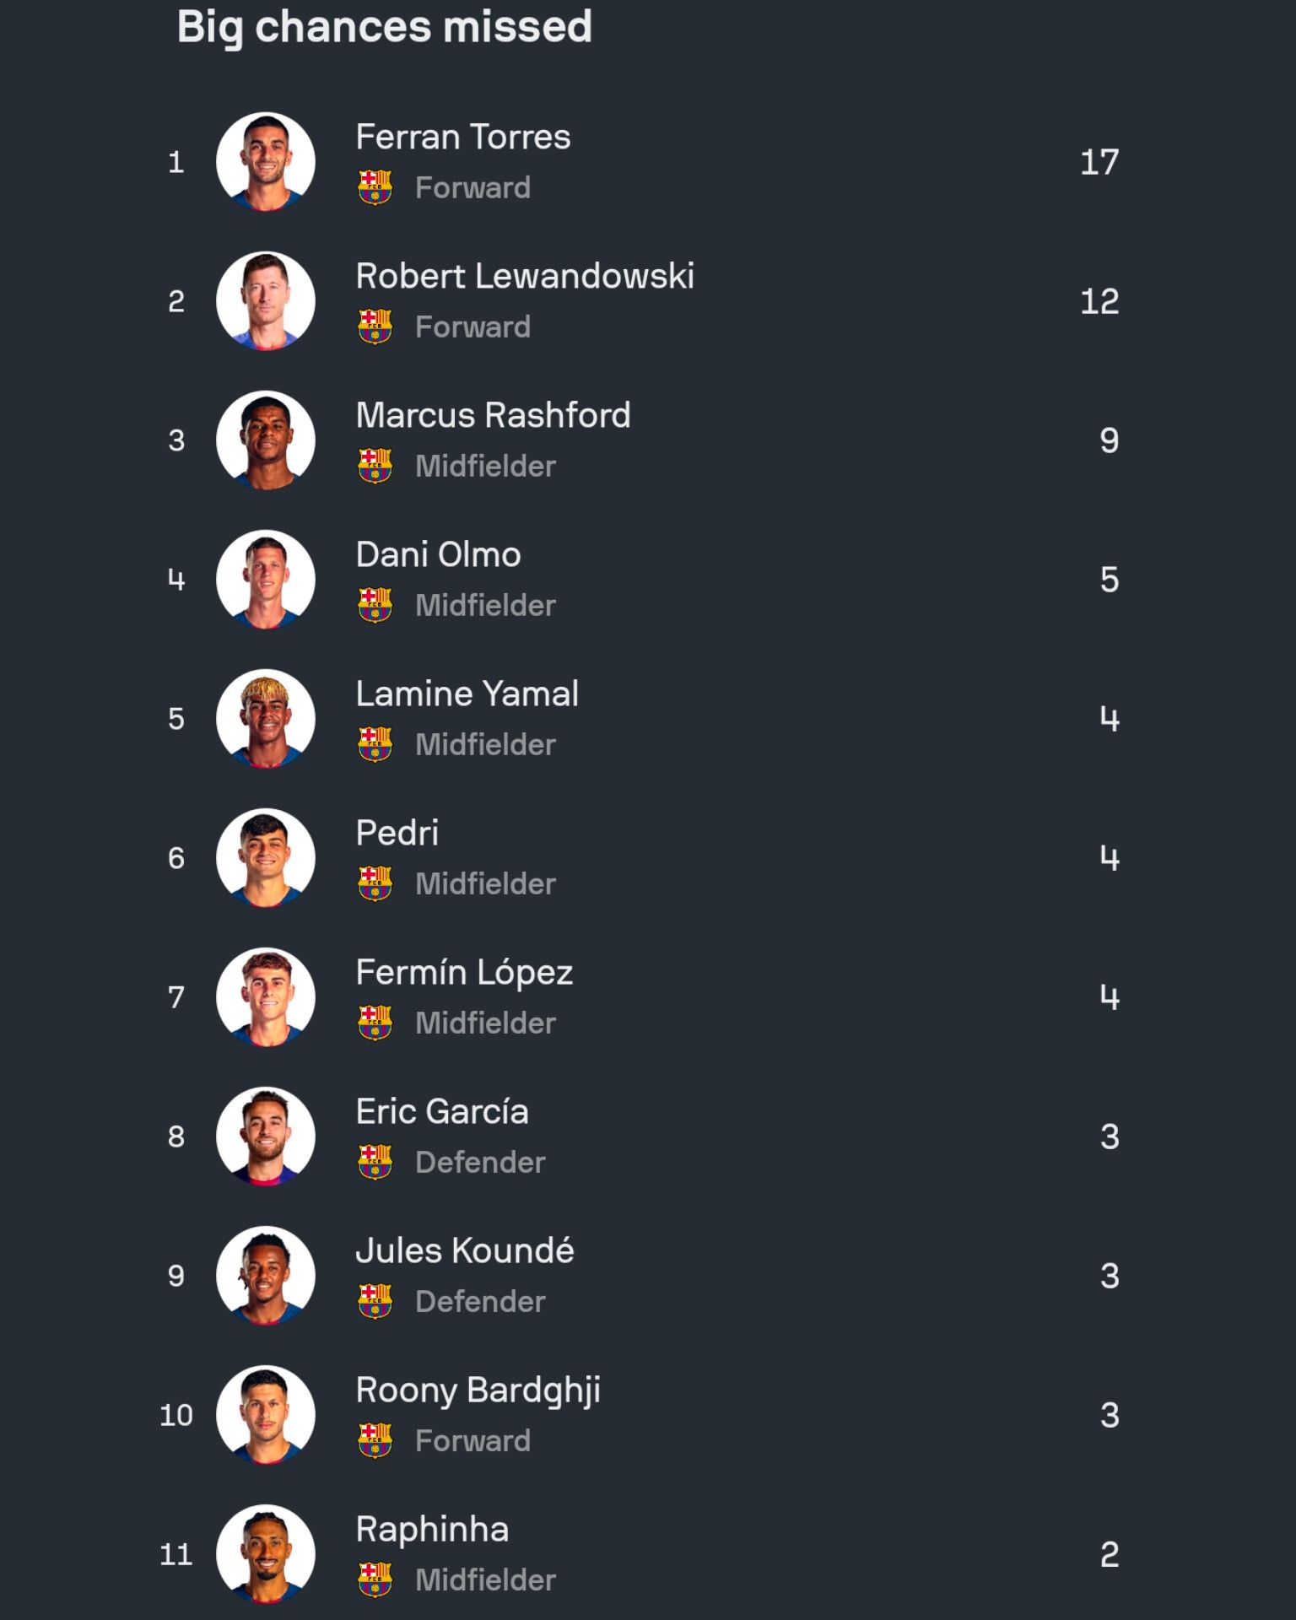The image size is (1296, 1620).
Task: Click the club crest under Raphinha's name
Action: tap(375, 1579)
